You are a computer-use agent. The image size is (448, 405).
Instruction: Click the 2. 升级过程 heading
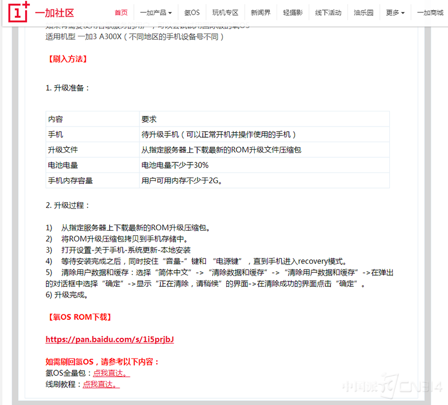tap(68, 205)
